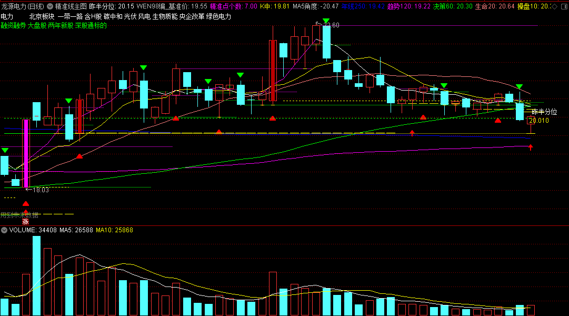Image resolution: width=569 pixels, height=316 pixels.
Task: Open the VOLUME indicator dropdown arrow
Action: 4,230
